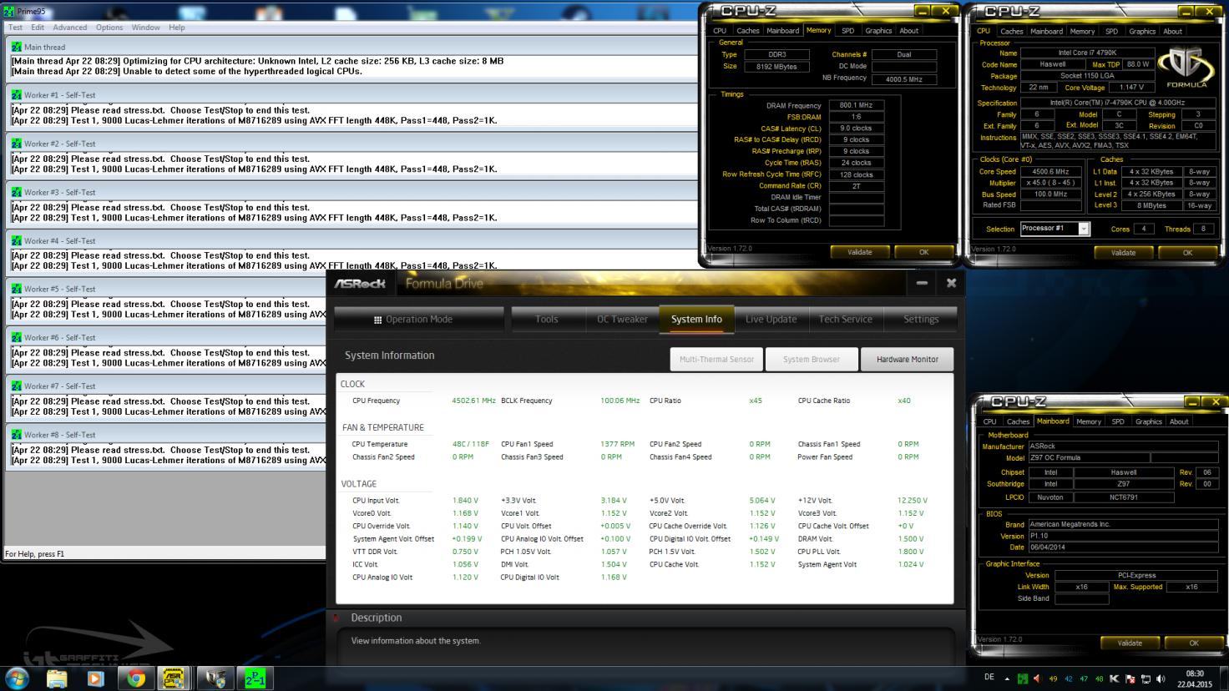Open the Test menu in Prime95
1229x691 pixels.
(15, 28)
